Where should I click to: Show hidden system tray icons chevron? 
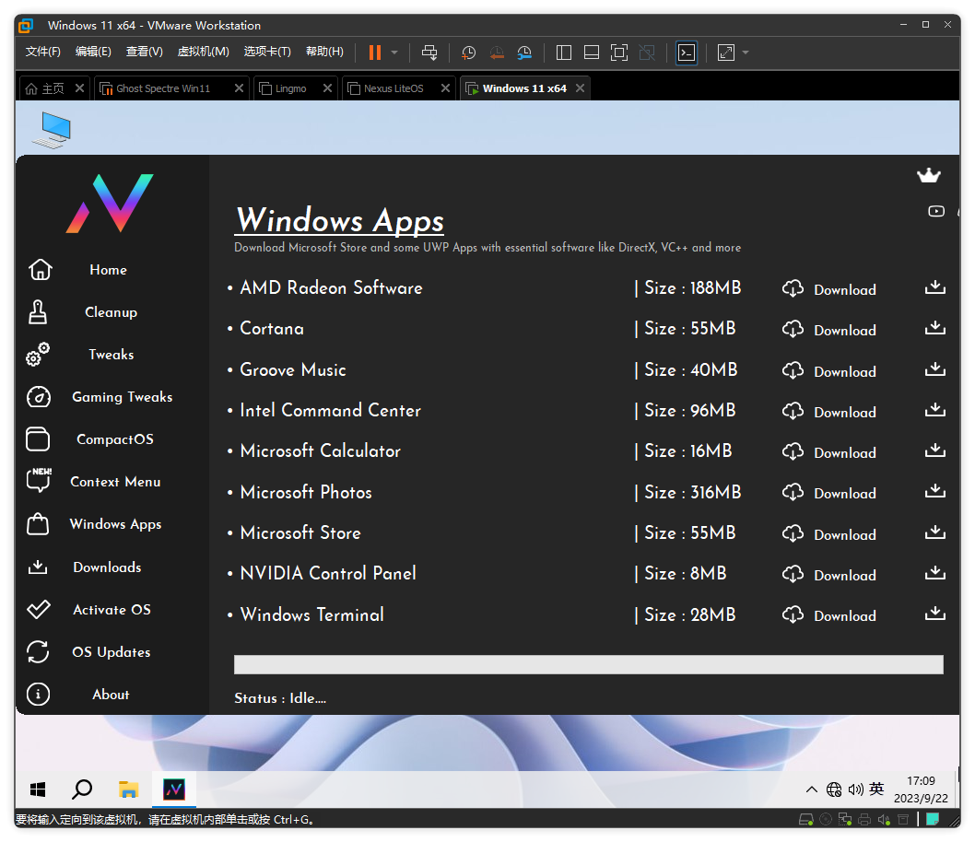click(811, 789)
